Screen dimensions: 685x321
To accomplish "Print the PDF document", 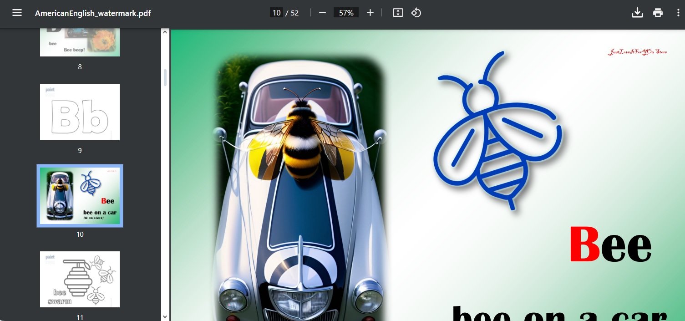I will [x=658, y=13].
